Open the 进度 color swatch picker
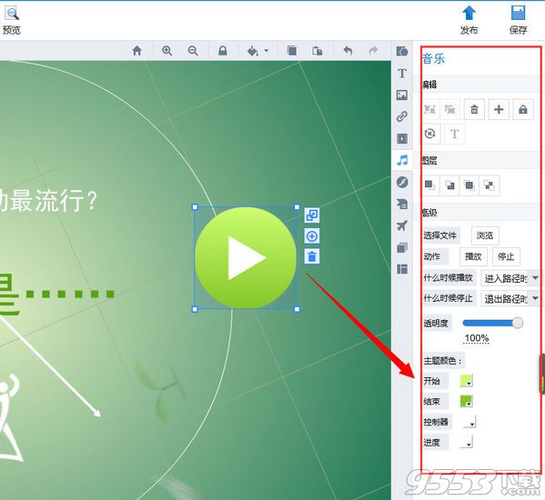The width and height of the screenshot is (545, 500). [x=466, y=442]
